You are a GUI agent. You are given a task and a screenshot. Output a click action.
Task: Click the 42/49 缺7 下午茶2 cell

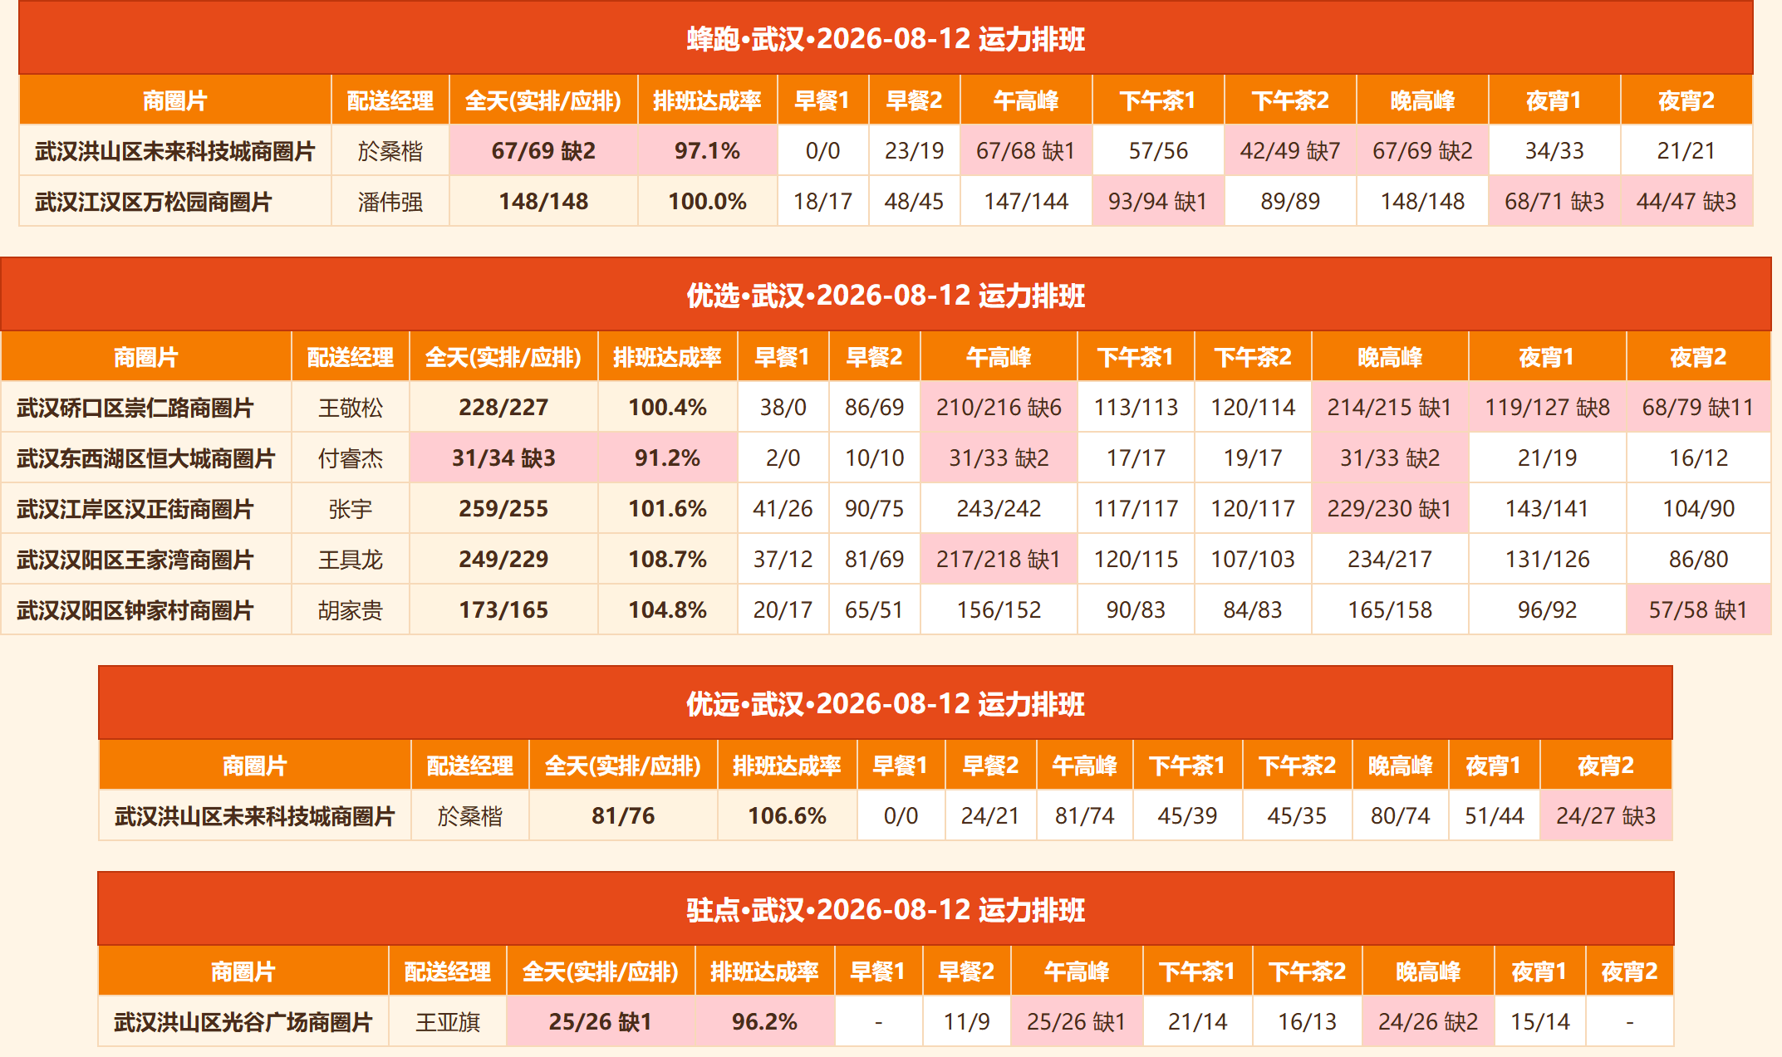click(x=1290, y=151)
